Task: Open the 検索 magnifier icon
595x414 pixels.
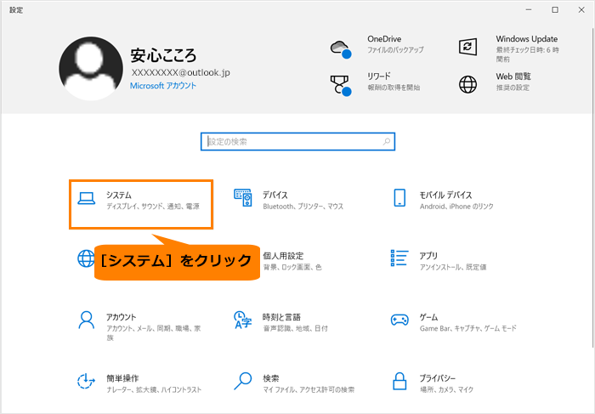Action: 243,381
